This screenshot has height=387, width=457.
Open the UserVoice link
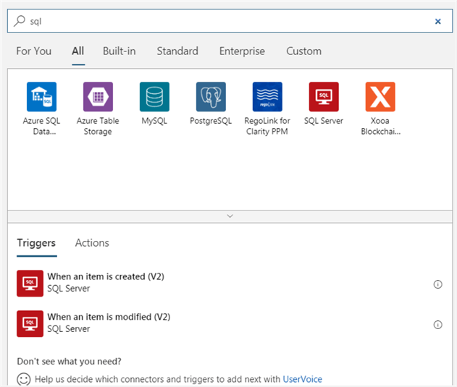[302, 379]
